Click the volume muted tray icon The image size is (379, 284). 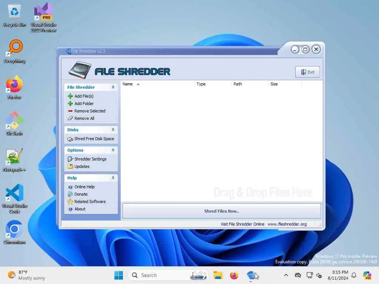click(x=319, y=275)
